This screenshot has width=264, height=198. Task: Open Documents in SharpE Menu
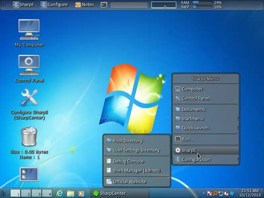(206, 110)
